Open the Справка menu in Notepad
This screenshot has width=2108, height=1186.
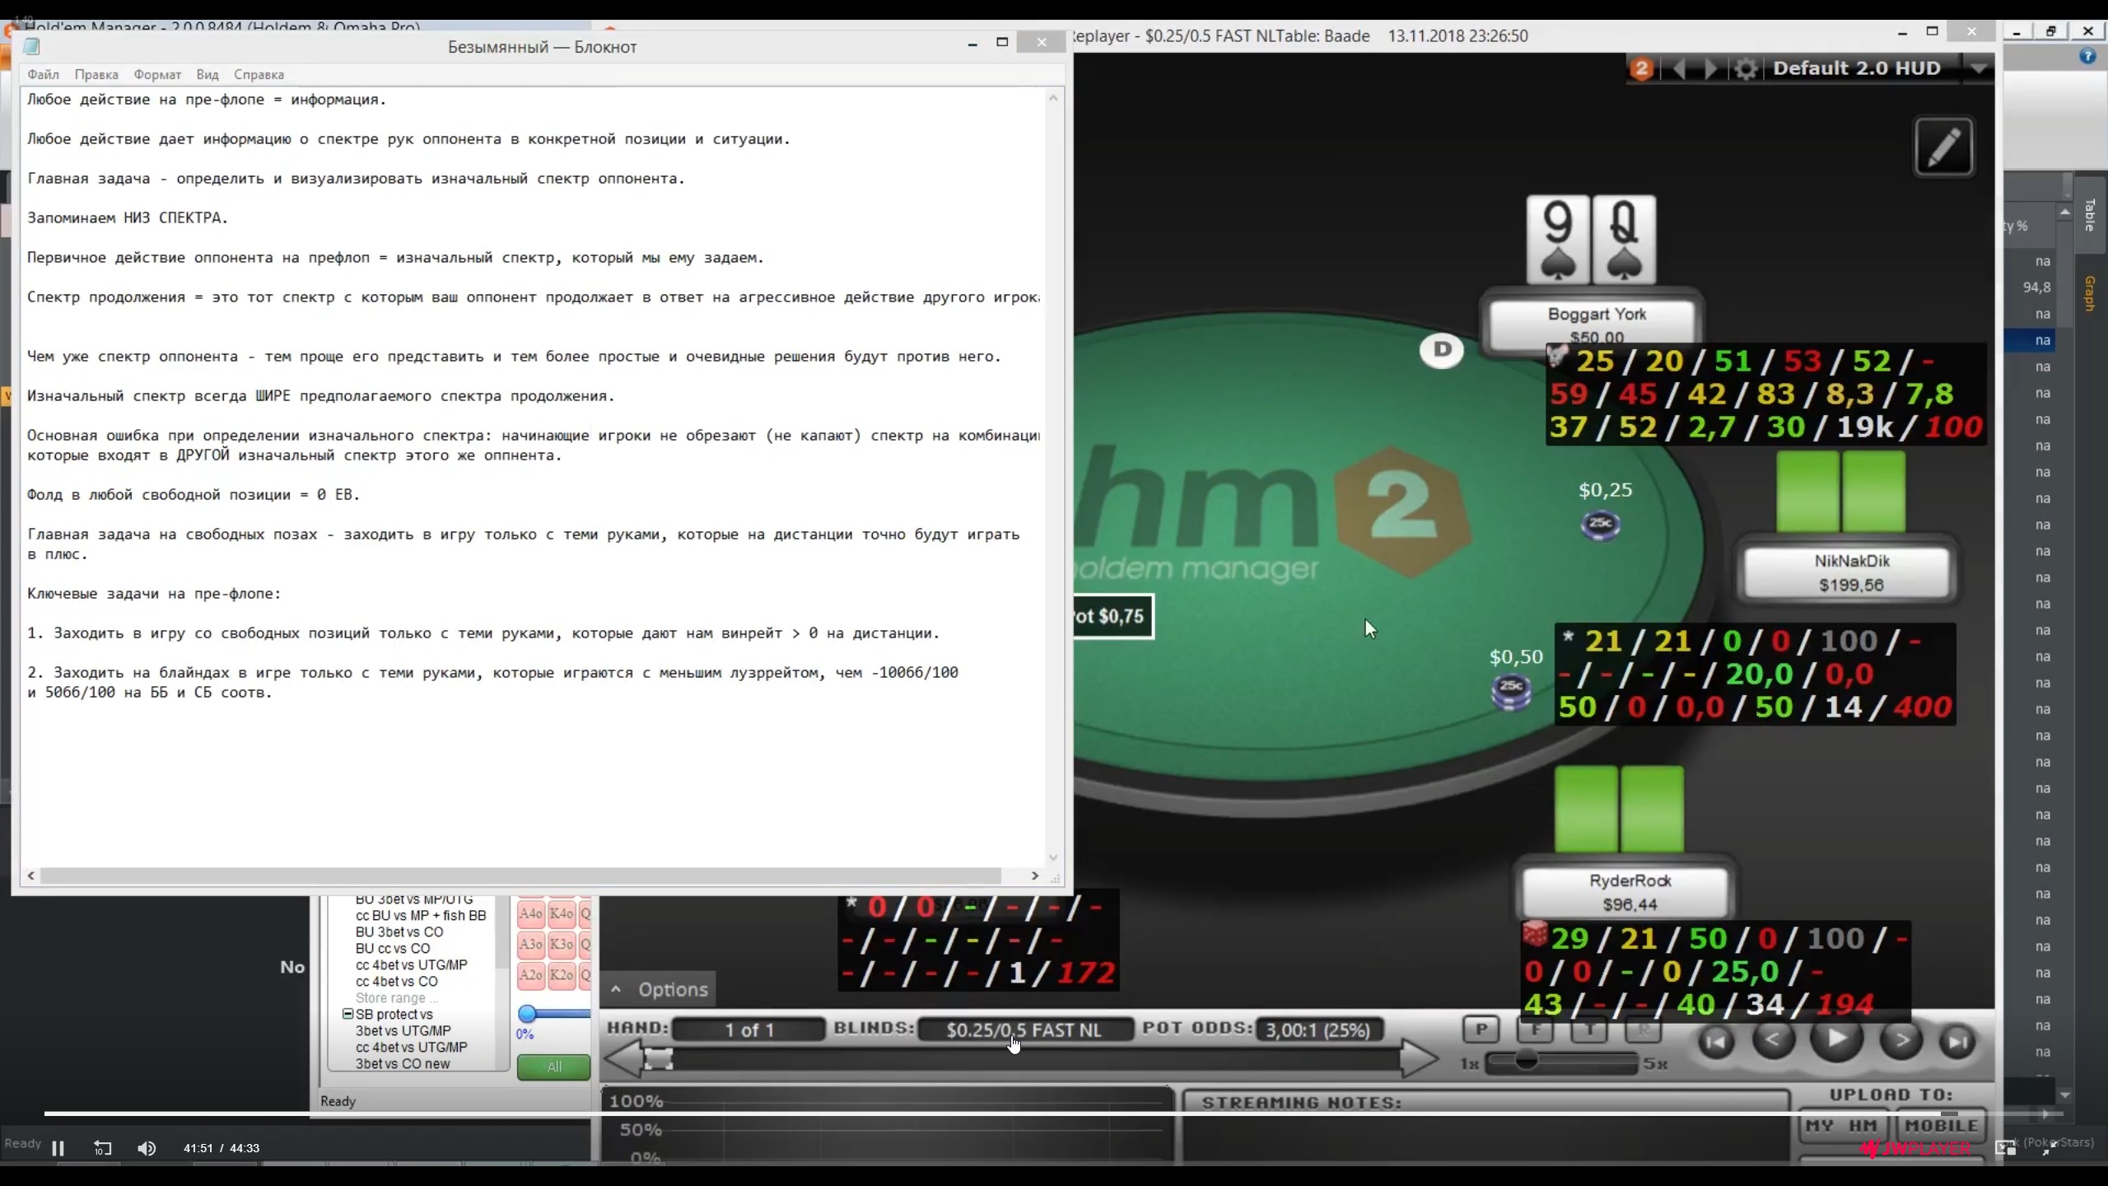click(x=259, y=74)
